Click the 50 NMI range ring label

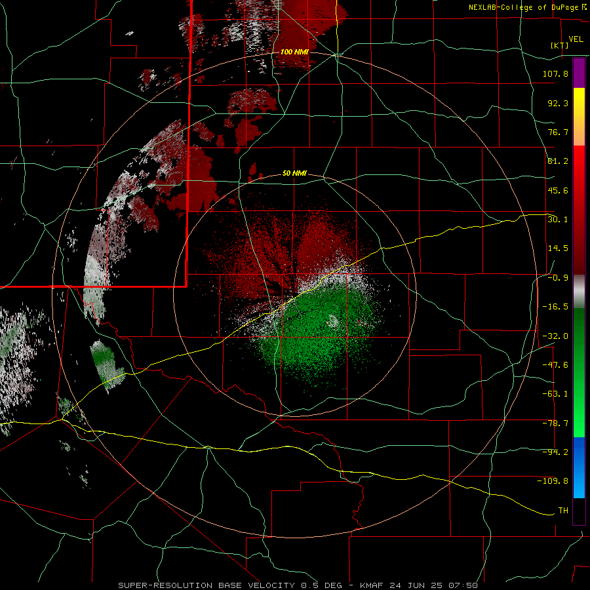(294, 174)
